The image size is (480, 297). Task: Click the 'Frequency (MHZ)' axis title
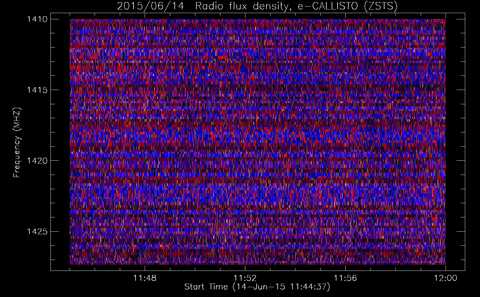click(17, 143)
